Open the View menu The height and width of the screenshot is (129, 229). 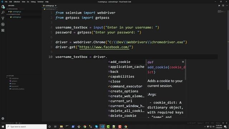(24, 2)
